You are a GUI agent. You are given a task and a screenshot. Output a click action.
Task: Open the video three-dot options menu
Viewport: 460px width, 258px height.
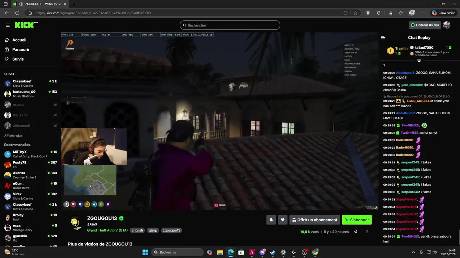pos(367,232)
